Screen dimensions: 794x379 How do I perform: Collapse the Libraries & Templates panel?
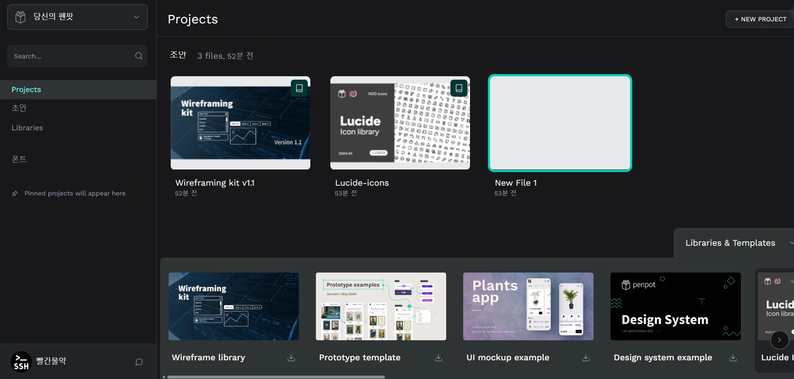790,243
